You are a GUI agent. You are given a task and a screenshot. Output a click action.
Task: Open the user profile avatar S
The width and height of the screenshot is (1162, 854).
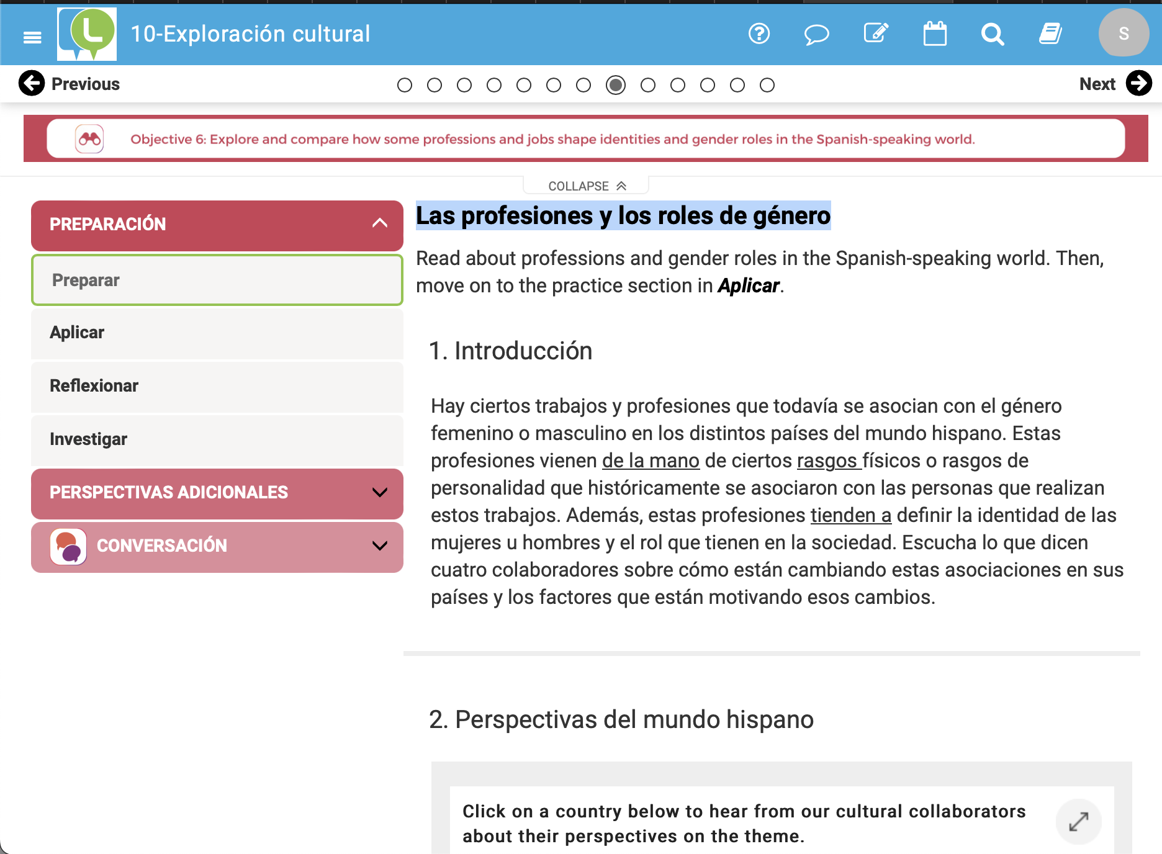tap(1123, 34)
